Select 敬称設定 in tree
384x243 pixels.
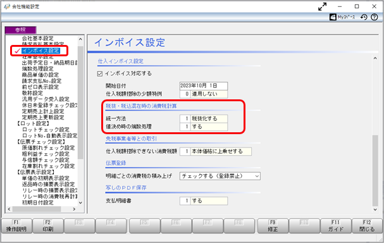[x=32, y=93]
